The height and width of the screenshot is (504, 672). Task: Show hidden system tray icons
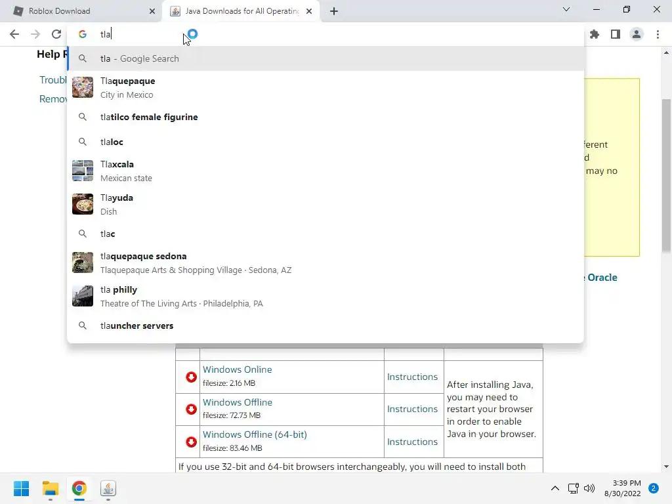[x=555, y=488]
